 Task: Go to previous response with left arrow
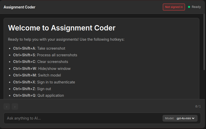point(7,107)
